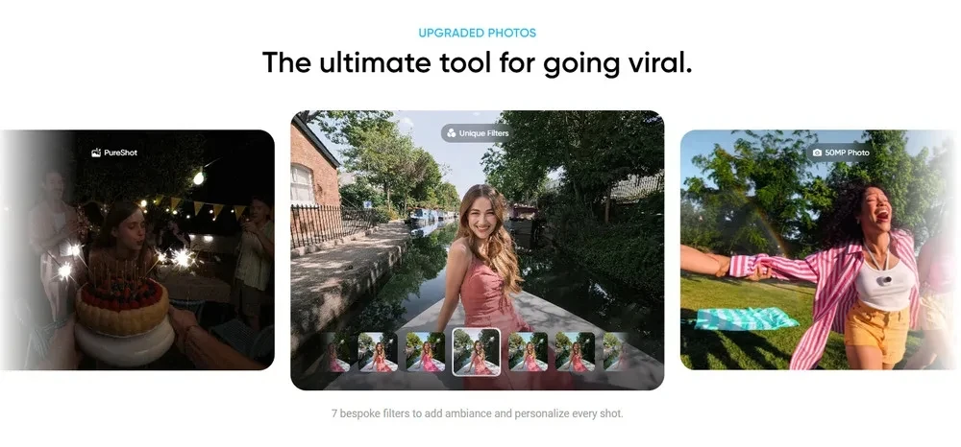
Task: Select the PureShot label text
Action: pyautogui.click(x=121, y=153)
